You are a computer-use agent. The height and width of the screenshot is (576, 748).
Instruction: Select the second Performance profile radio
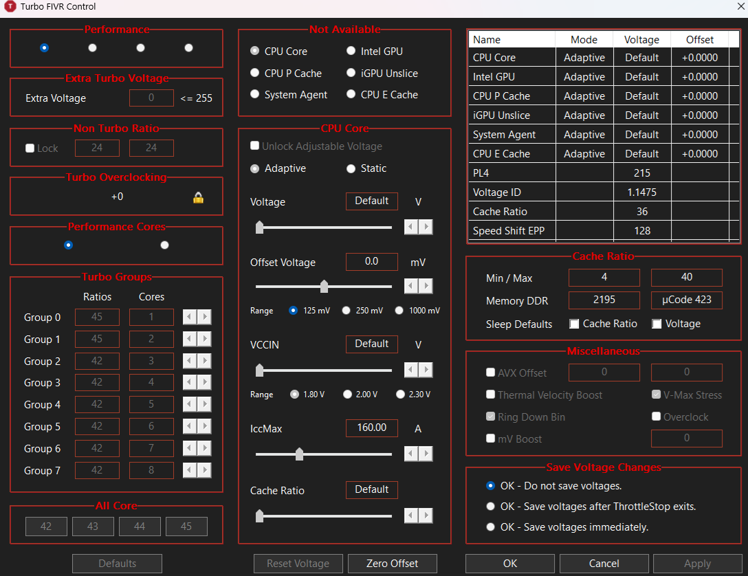93,47
